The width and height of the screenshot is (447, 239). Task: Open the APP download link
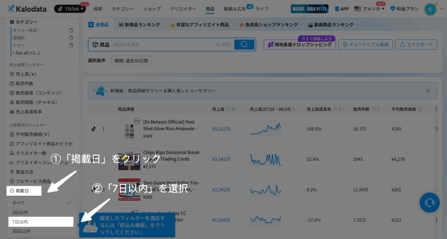[342, 9]
